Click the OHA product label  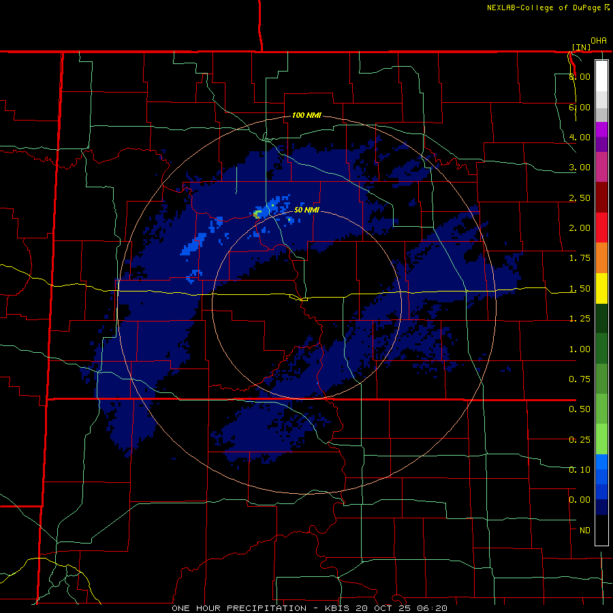click(599, 41)
